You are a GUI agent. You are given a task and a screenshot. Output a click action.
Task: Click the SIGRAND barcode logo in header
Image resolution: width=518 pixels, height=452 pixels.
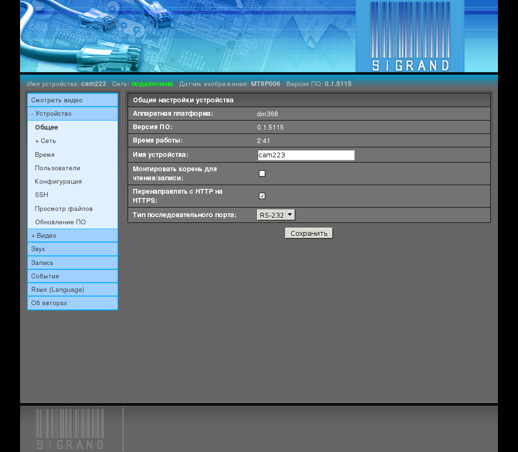(x=410, y=36)
